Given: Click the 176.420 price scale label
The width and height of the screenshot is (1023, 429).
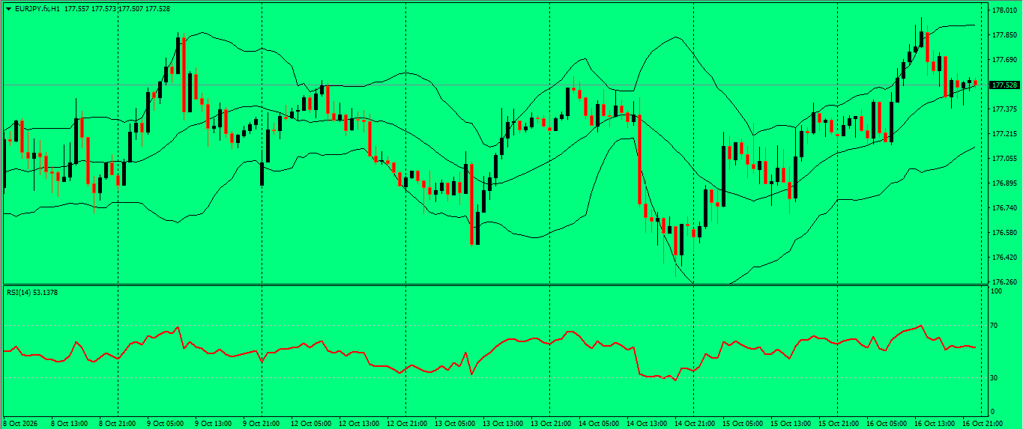Looking at the screenshot, I should (x=1004, y=258).
